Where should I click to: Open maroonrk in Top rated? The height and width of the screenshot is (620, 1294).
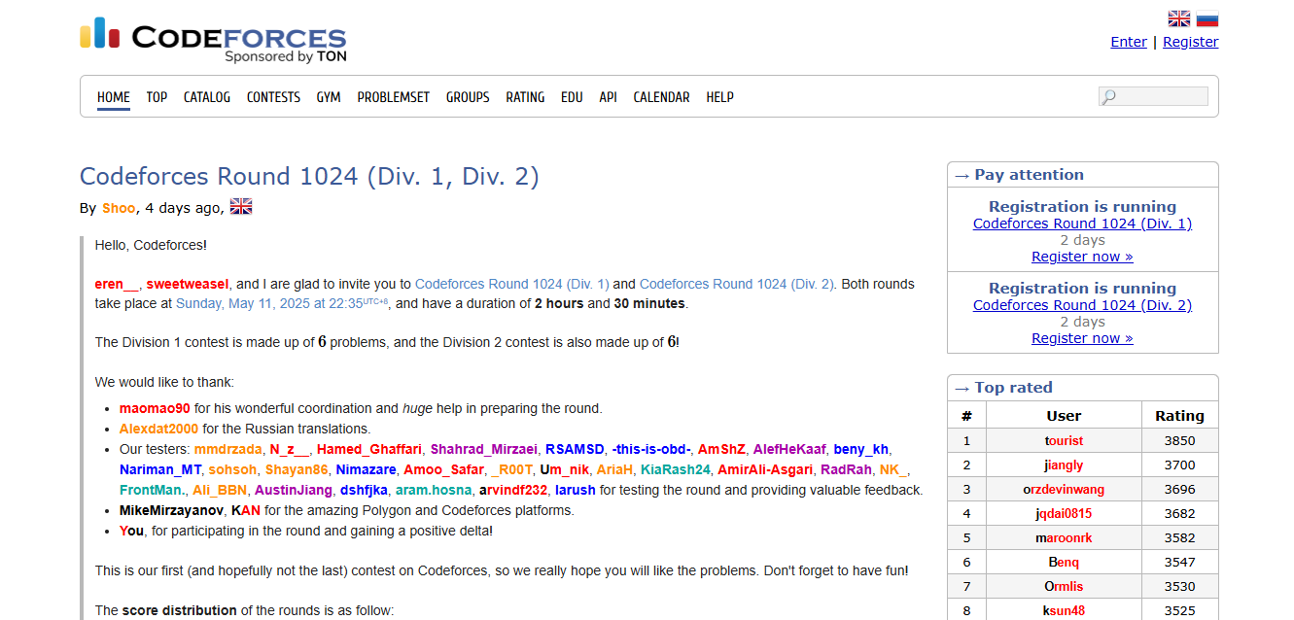click(1064, 537)
